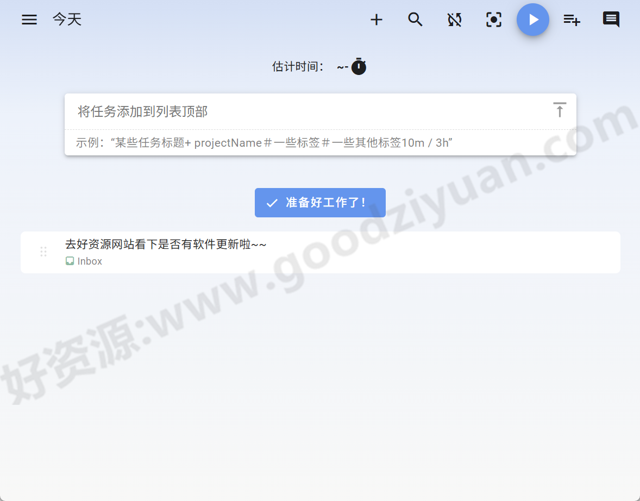
Task: Click the Inbox project icon on the task
Action: pyautogui.click(x=70, y=261)
